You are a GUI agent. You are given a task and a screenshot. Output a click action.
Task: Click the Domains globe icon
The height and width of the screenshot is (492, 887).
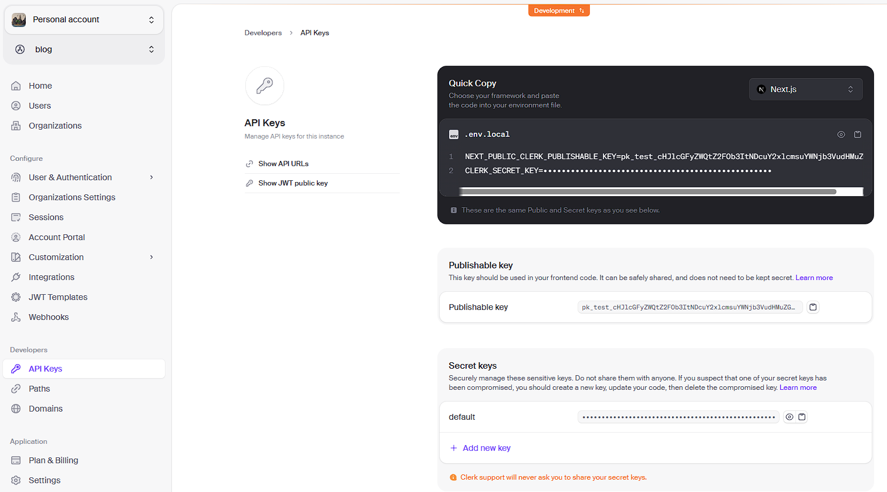click(x=16, y=409)
